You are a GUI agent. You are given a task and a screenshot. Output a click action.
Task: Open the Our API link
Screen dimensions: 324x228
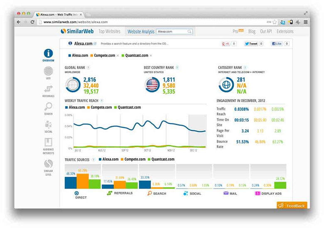click(x=265, y=32)
